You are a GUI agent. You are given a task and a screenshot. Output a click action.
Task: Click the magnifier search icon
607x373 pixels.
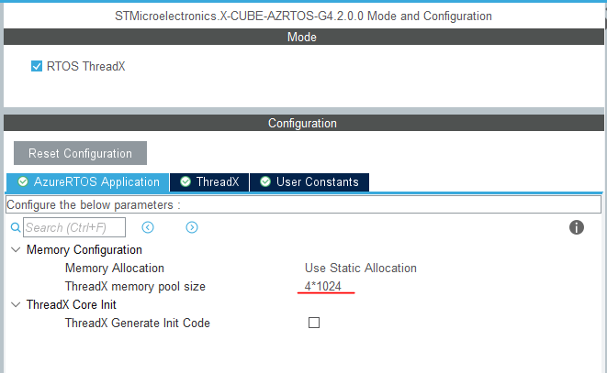point(16,227)
